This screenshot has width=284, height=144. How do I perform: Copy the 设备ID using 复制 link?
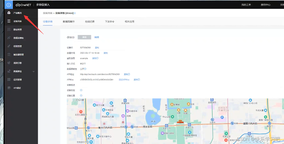pyautogui.click(x=97, y=48)
